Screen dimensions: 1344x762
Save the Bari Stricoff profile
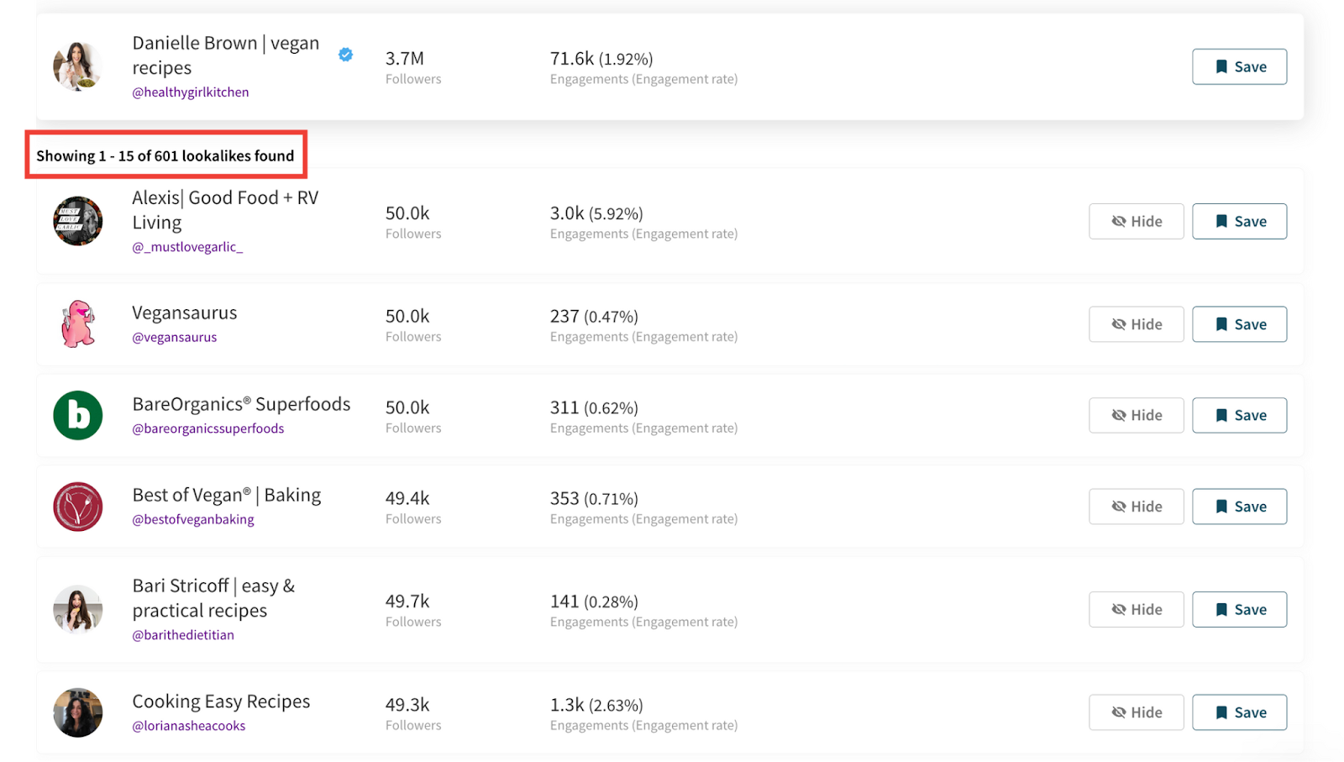coord(1239,609)
